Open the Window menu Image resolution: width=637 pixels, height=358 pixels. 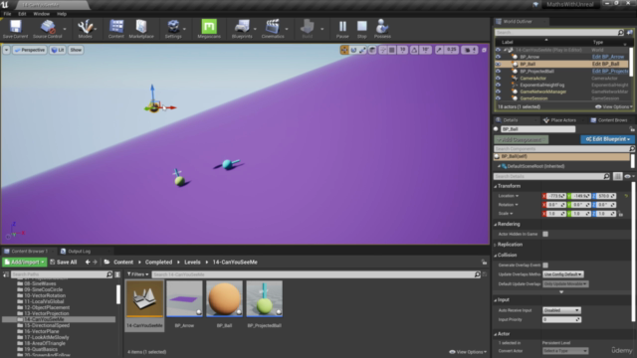click(x=41, y=14)
